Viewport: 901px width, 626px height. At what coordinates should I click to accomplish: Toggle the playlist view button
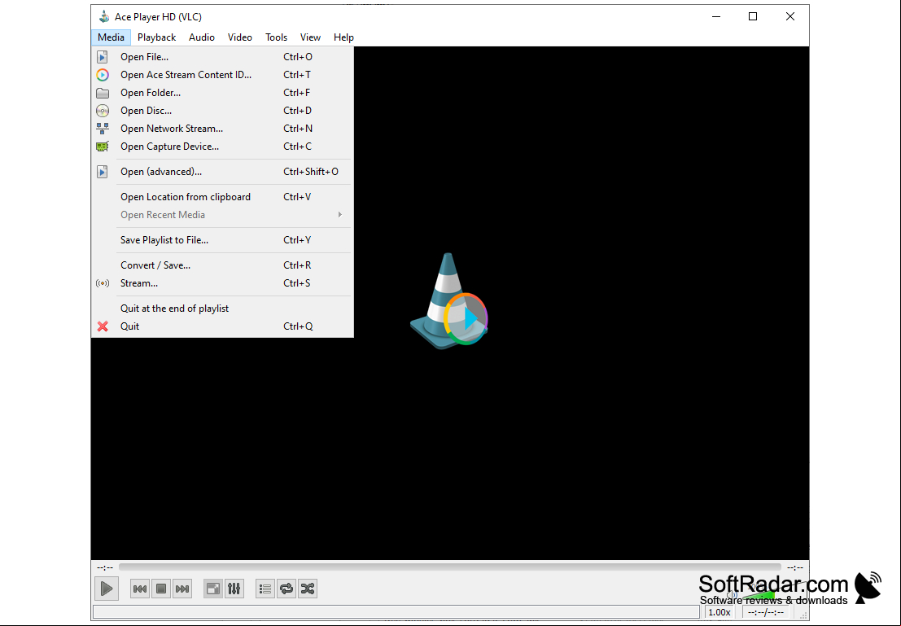(265, 589)
